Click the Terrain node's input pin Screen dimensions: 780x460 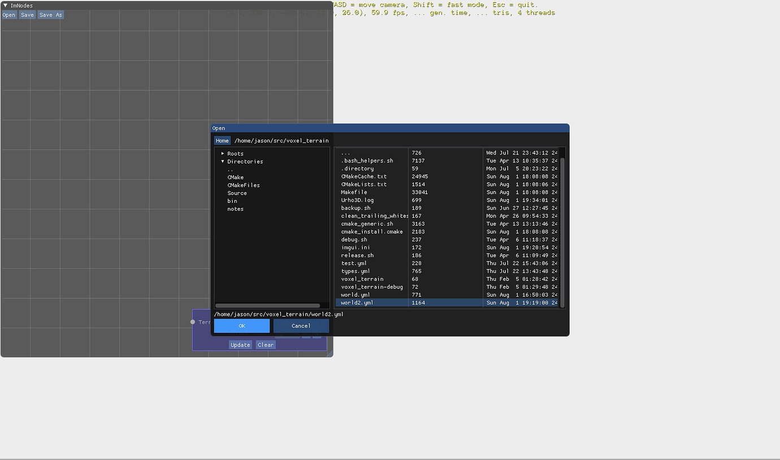point(193,322)
